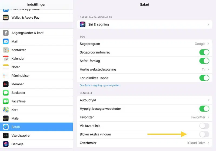Tap the Siri & søgning icon
The image size is (216, 151).
coord(83,25)
